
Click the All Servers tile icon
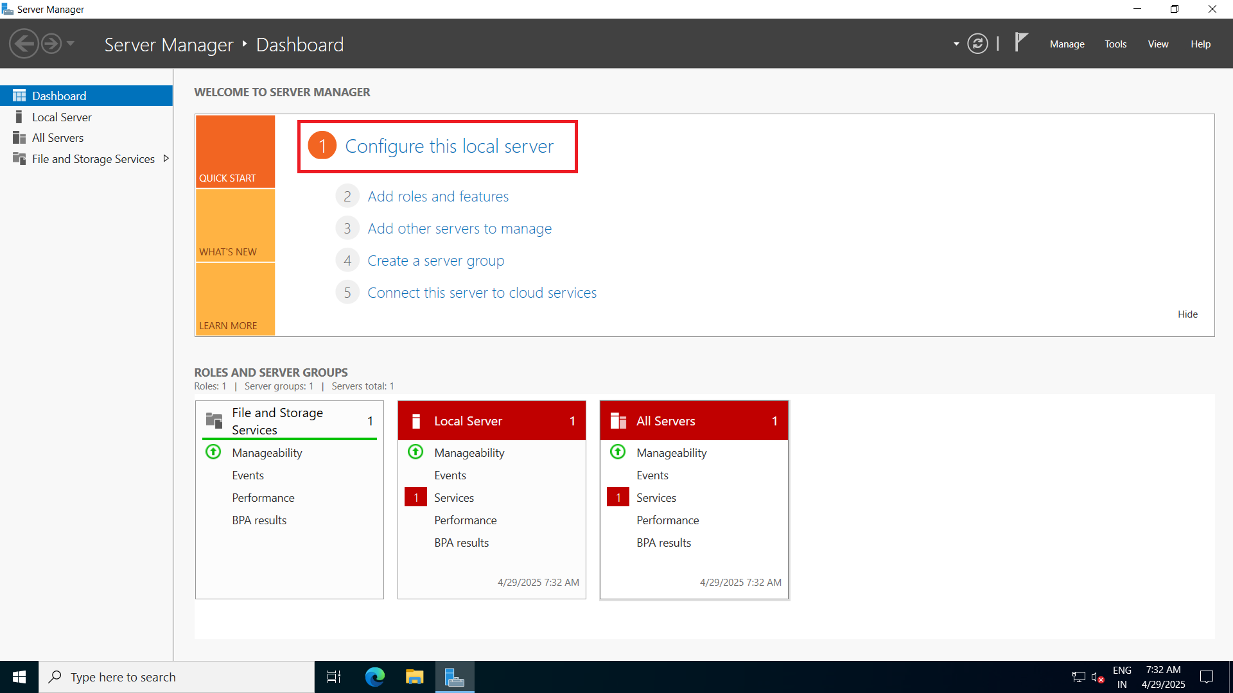(x=618, y=421)
